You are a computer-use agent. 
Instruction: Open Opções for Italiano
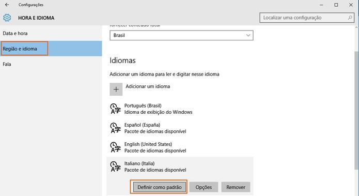tap(204, 187)
